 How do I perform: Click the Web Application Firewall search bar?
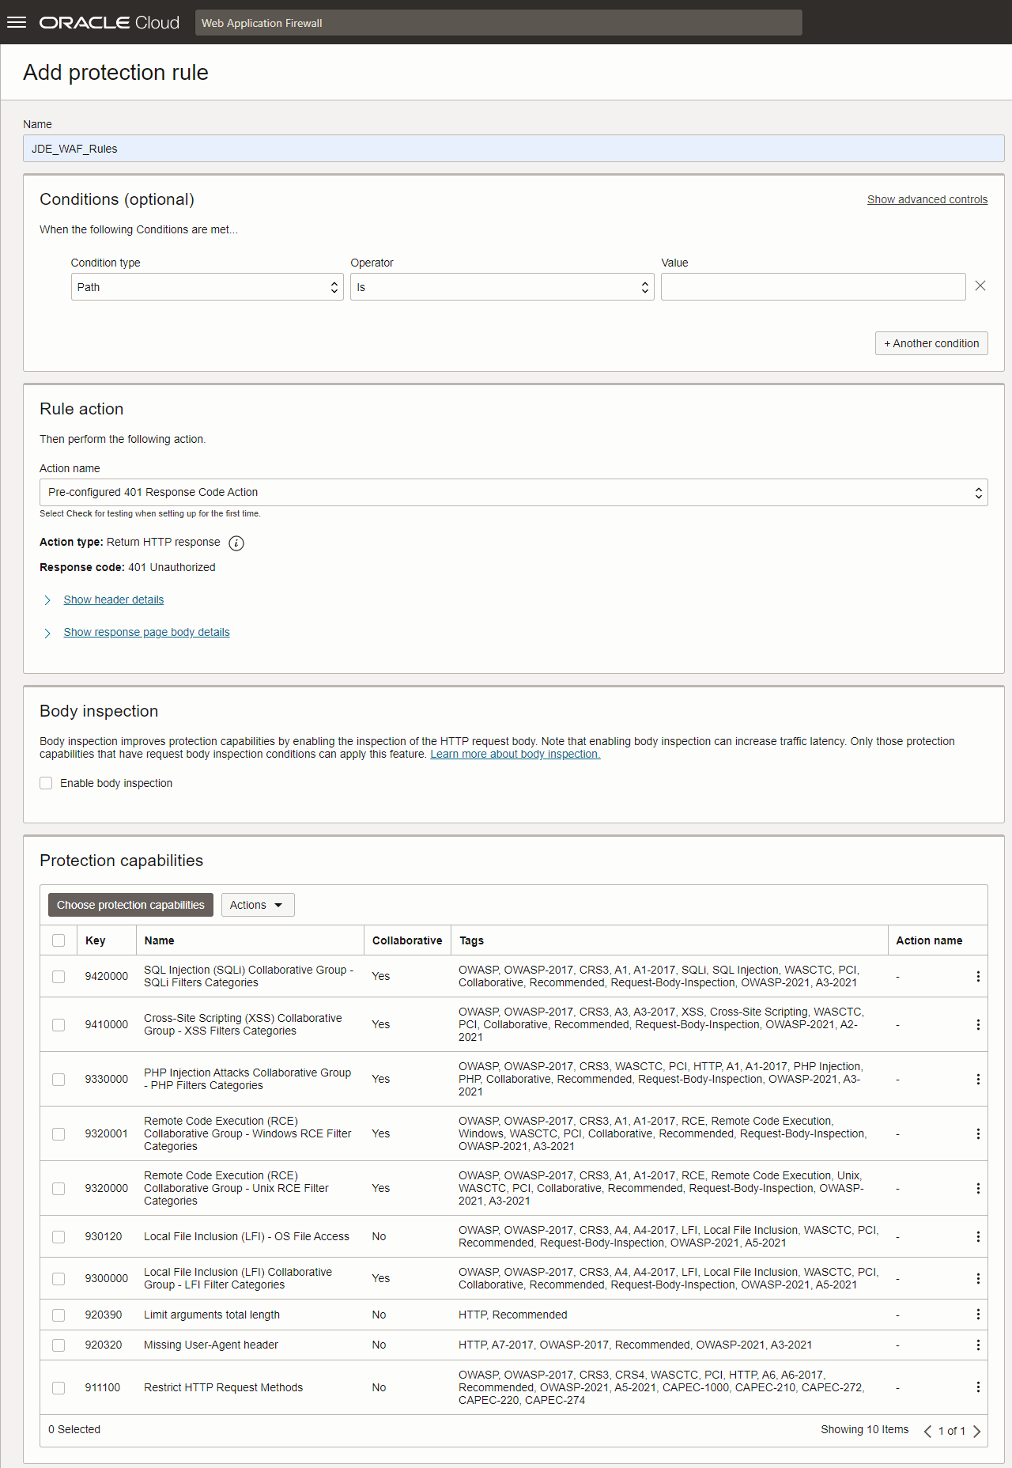click(499, 23)
